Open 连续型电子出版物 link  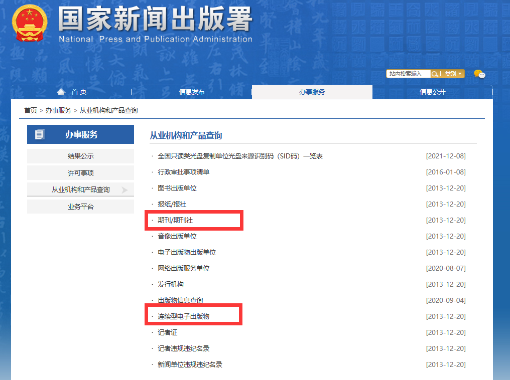pos(183,316)
